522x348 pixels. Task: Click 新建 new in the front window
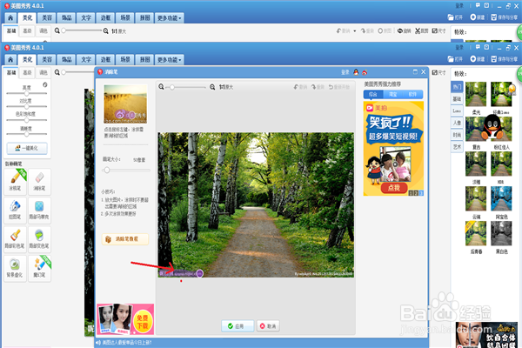click(477, 59)
